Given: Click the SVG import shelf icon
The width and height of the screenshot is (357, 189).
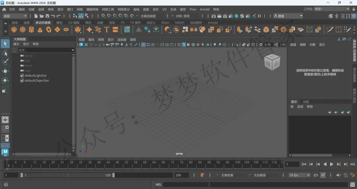Looking at the screenshot, I should (115, 30).
